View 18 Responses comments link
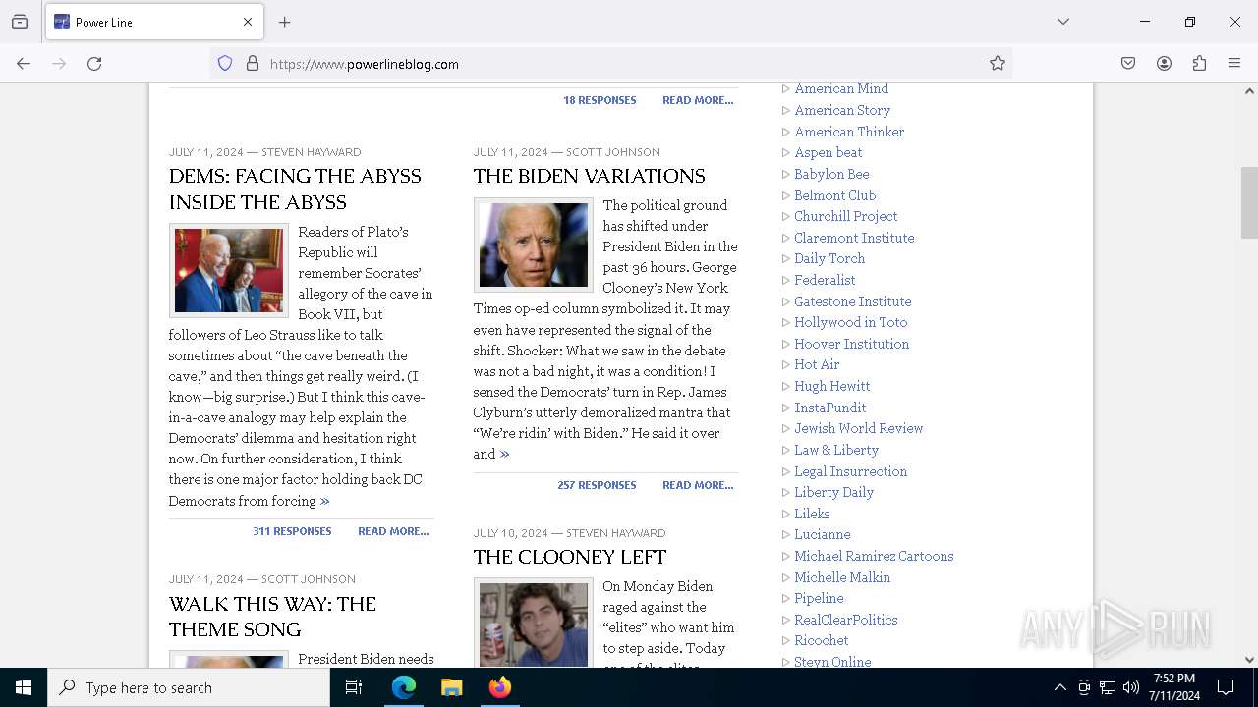The height and width of the screenshot is (707, 1258). pos(600,100)
